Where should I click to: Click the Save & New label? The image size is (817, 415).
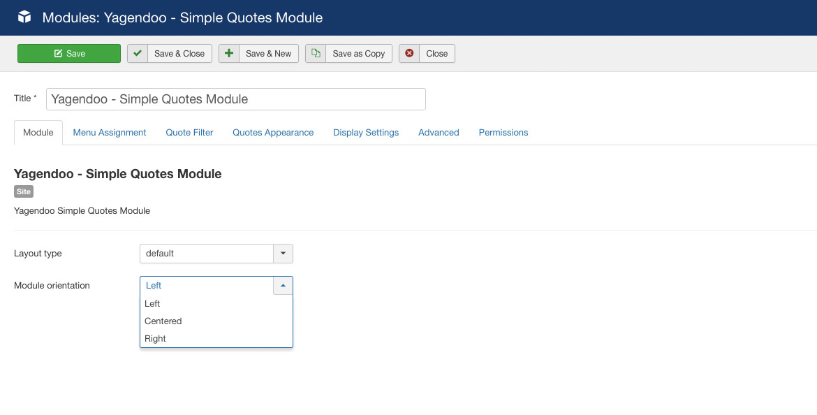coord(268,53)
